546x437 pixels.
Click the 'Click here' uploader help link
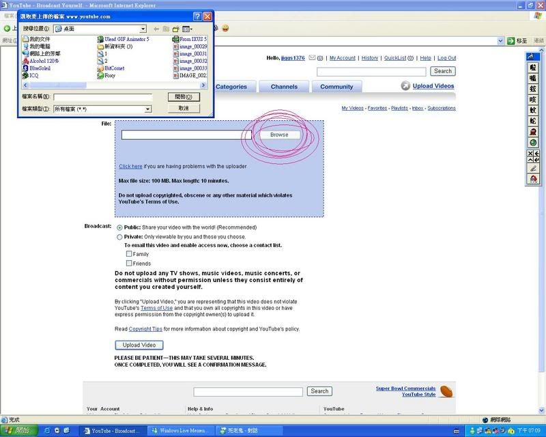130,167
